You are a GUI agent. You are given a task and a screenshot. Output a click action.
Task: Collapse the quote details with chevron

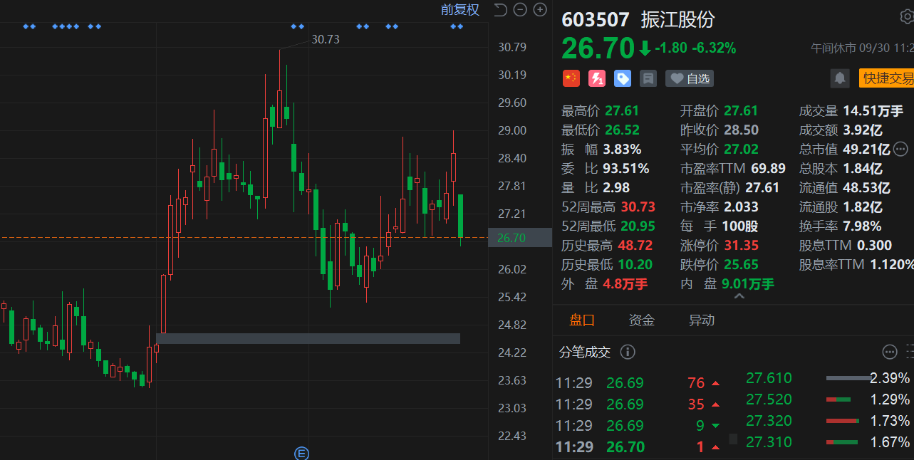(x=739, y=296)
